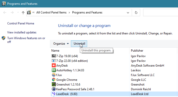Click the Google LLC publisher cell
This screenshot has width=178, height=97.
pyautogui.click(x=138, y=80)
